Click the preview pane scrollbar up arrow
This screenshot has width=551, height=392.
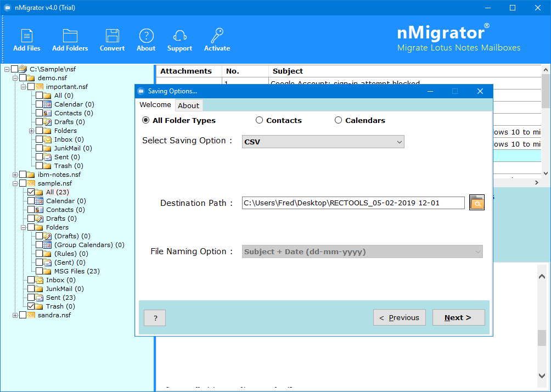pos(542,277)
